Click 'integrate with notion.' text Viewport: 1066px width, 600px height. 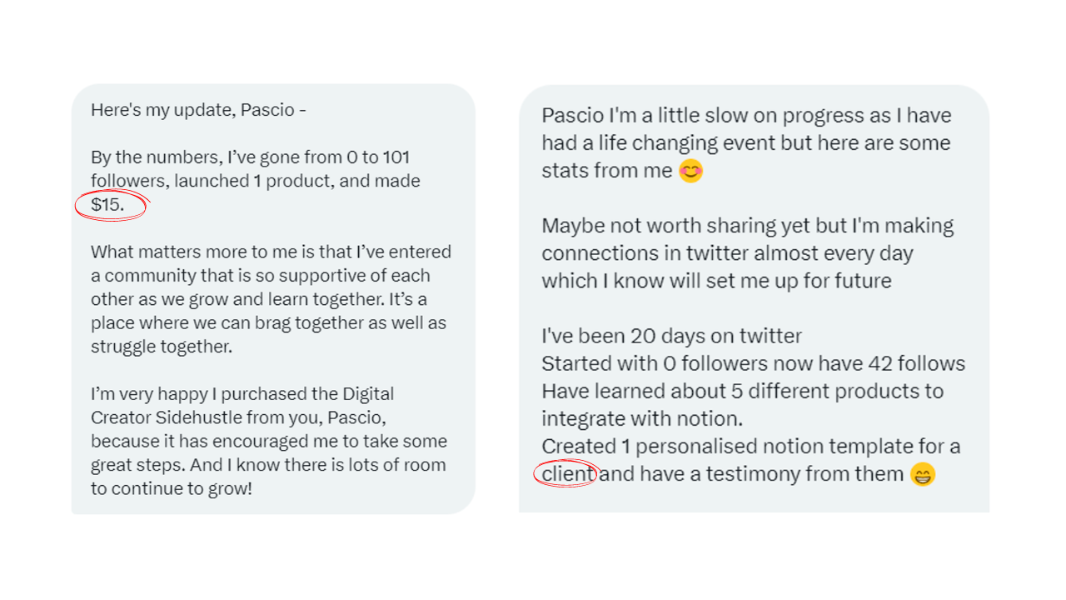[641, 418]
